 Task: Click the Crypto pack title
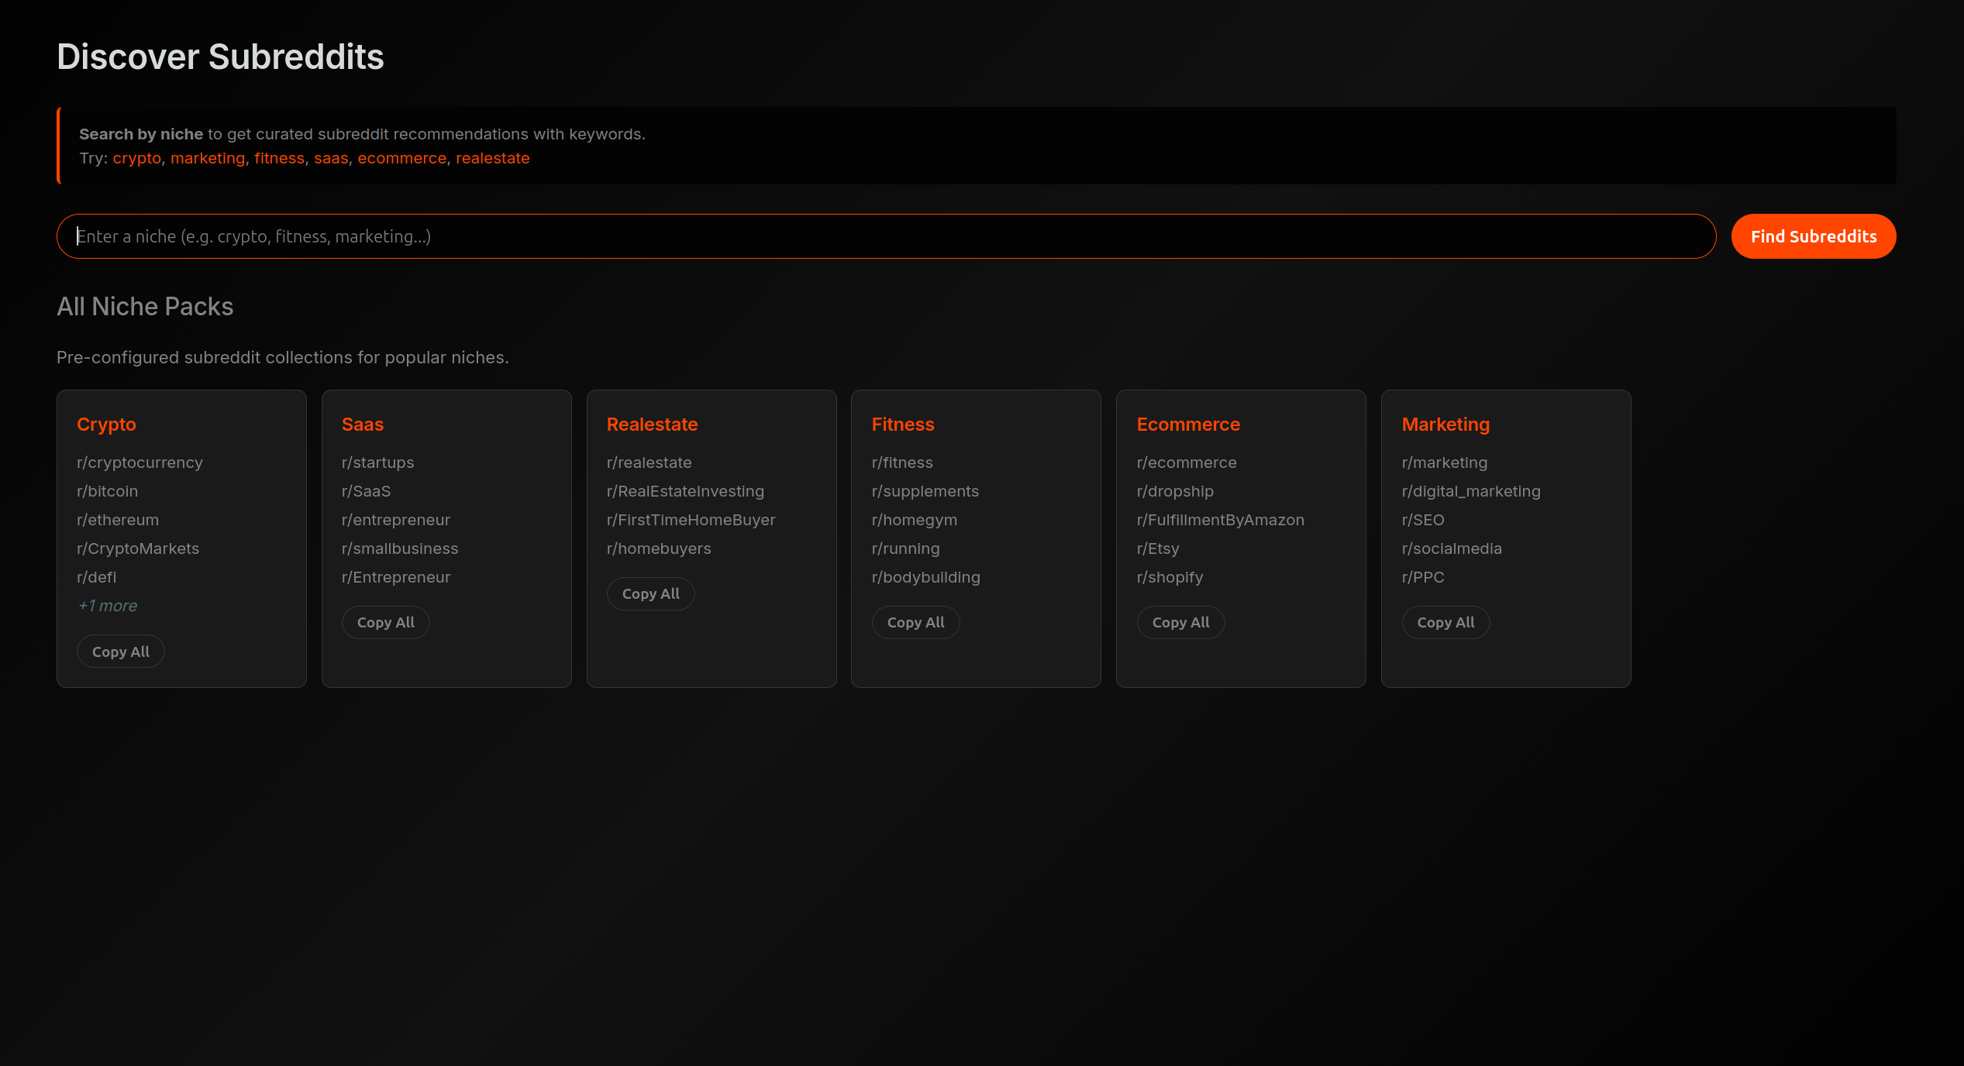(106, 425)
